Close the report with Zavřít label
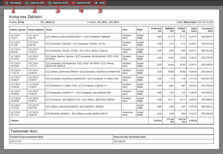The image size is (223, 154). (x=102, y=3)
